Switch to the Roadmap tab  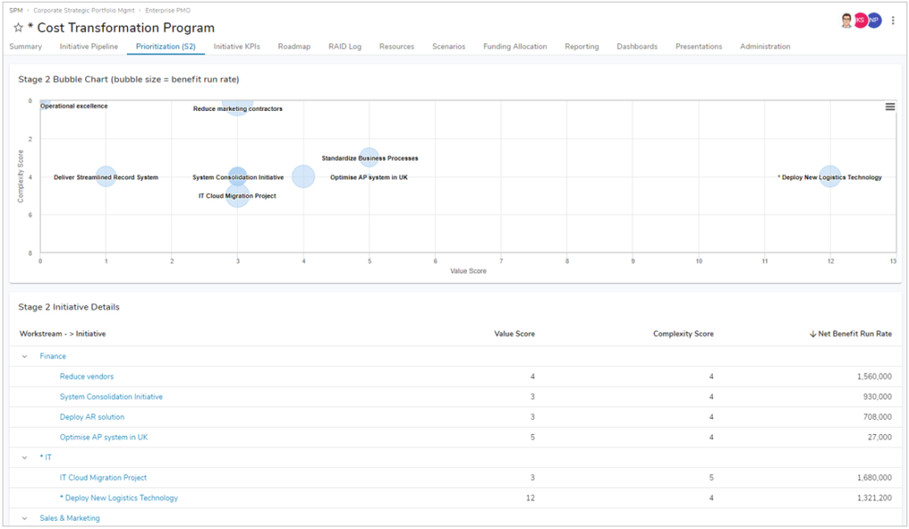coord(294,46)
